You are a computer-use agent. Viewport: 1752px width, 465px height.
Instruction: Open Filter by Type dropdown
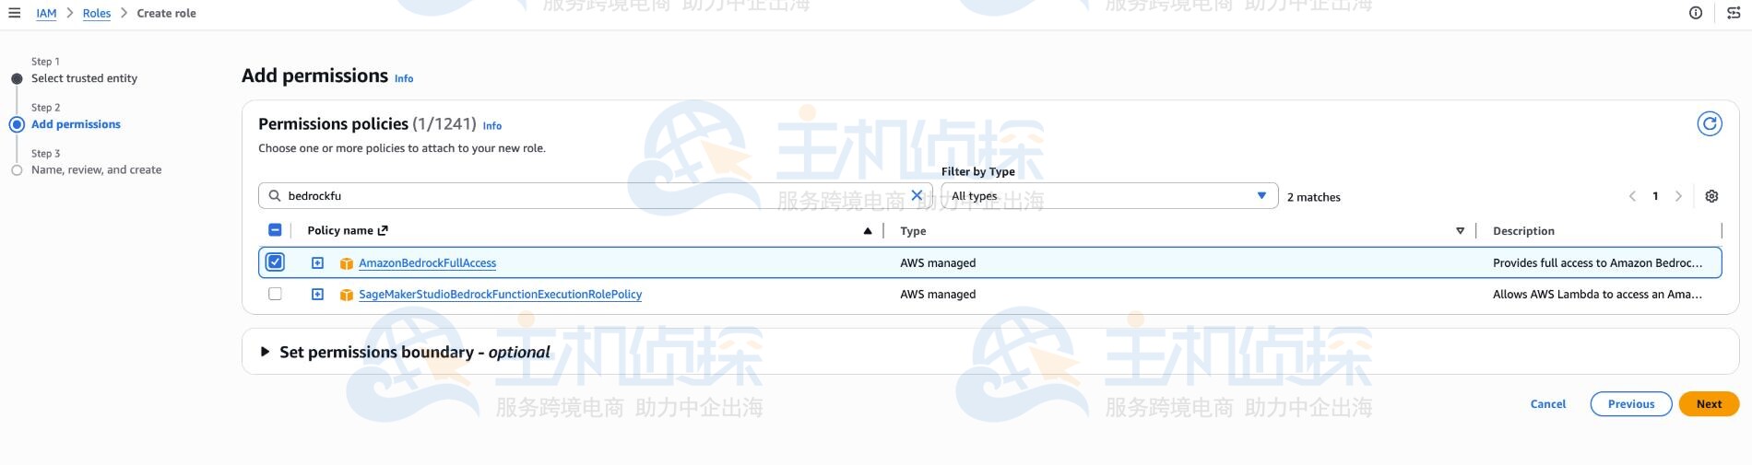pyautogui.click(x=1109, y=195)
